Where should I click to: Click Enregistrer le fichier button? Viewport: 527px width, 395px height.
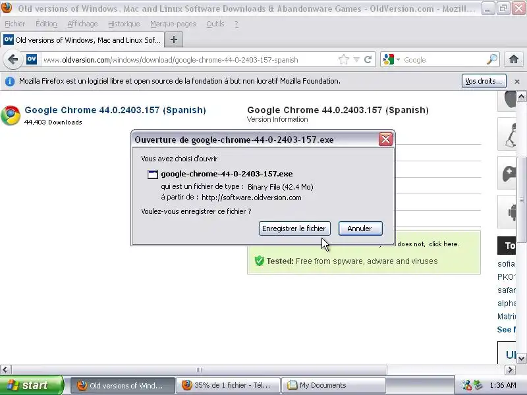pyautogui.click(x=294, y=228)
